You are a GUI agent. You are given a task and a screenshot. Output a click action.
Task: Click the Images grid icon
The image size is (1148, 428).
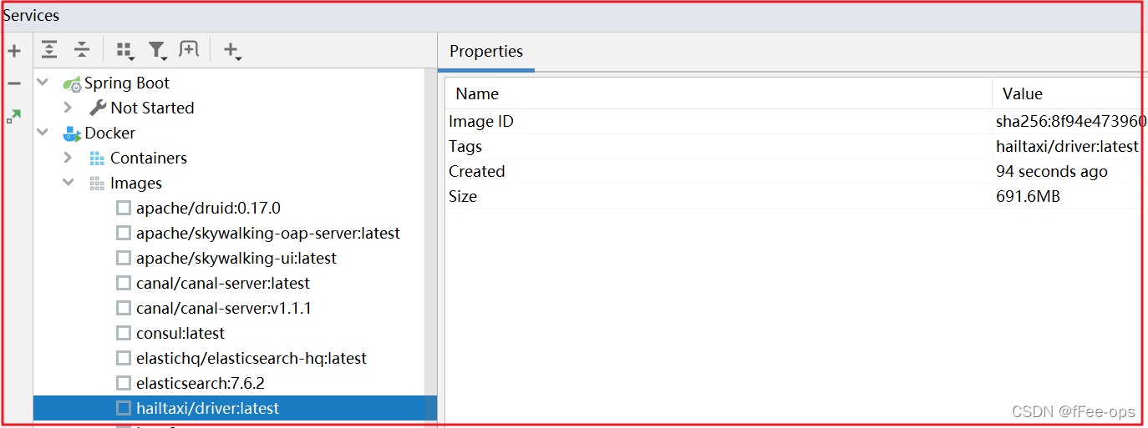point(97,184)
